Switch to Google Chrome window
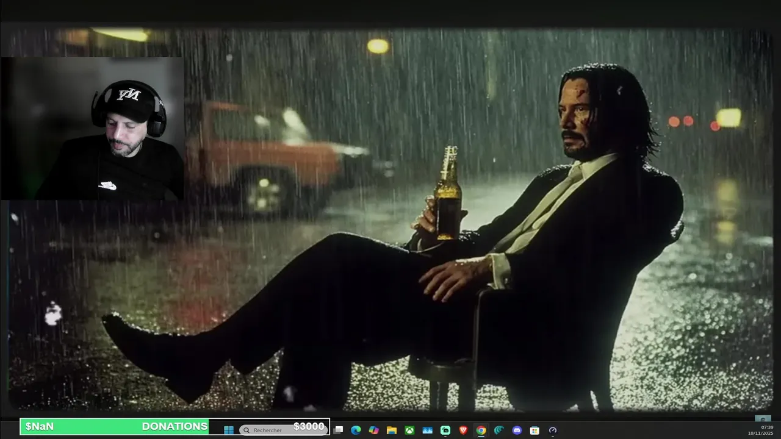 point(481,430)
